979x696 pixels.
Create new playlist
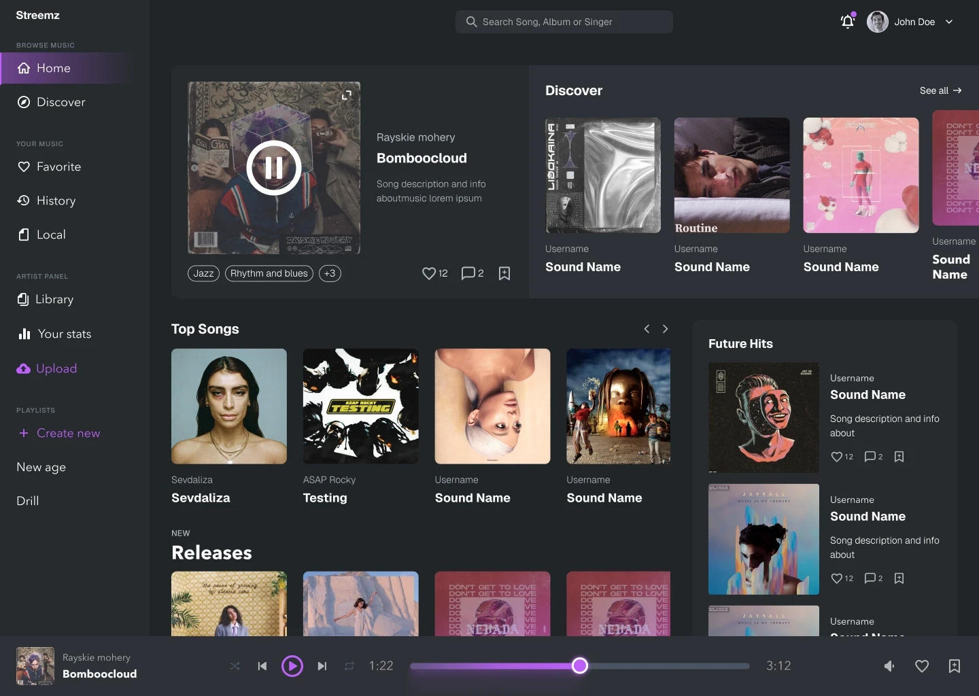click(59, 433)
